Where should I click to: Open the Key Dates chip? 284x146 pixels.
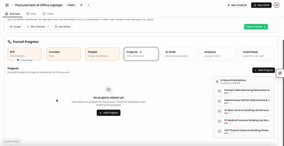(62, 27)
